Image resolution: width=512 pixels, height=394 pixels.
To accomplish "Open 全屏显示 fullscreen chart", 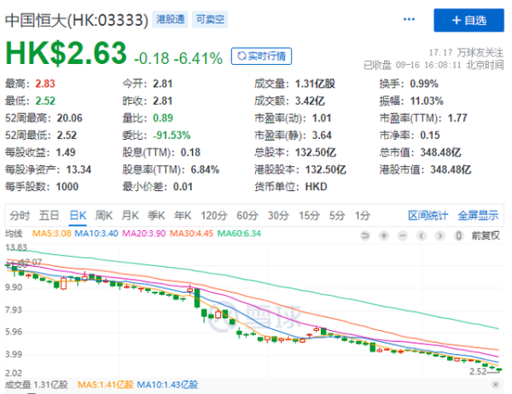I will tap(478, 216).
